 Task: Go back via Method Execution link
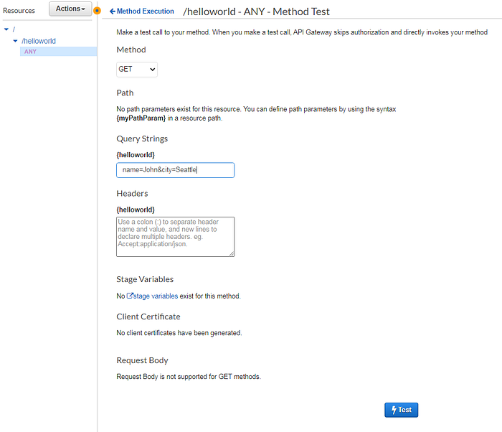pyautogui.click(x=142, y=11)
